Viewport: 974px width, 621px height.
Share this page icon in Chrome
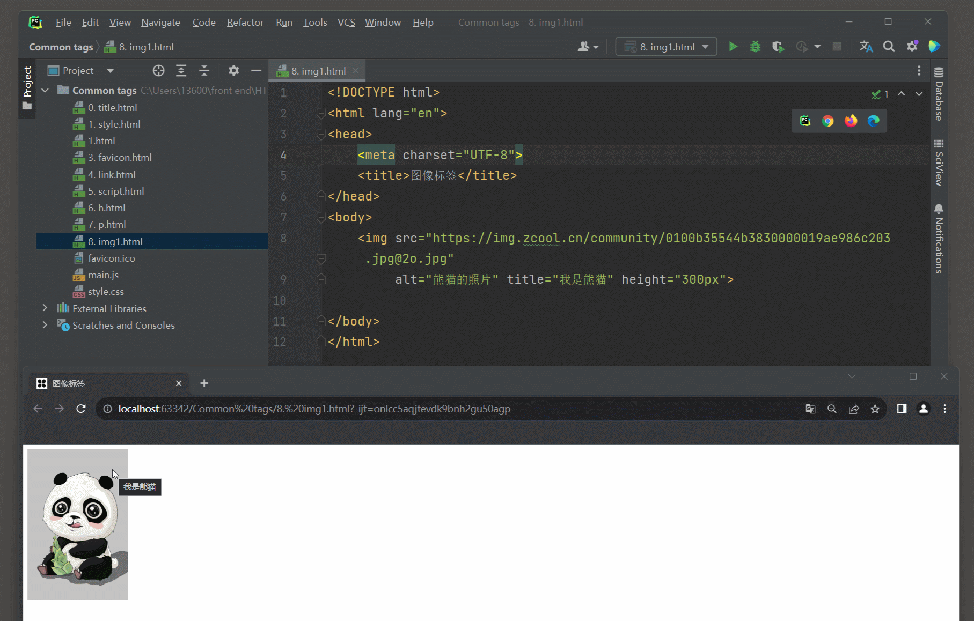tap(854, 409)
